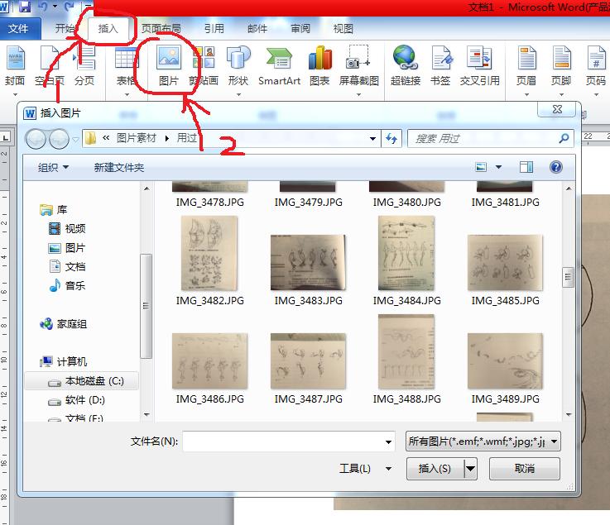Open the Table (表格) insert tool
The width and height of the screenshot is (610, 525).
(x=126, y=66)
